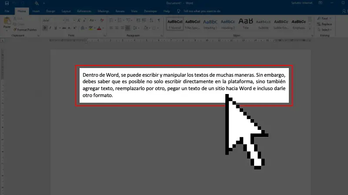
Task: Switch to the Layout tab
Action: [66, 11]
